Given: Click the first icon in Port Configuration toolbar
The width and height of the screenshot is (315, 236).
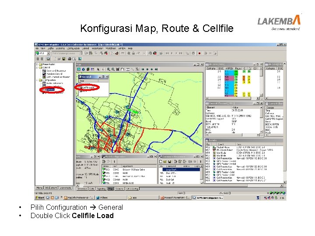Looking at the screenshot, I should pos(104,162).
